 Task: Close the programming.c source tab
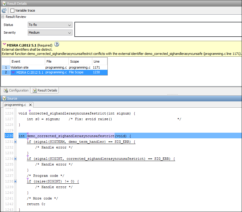pyautogui.click(x=30, y=105)
